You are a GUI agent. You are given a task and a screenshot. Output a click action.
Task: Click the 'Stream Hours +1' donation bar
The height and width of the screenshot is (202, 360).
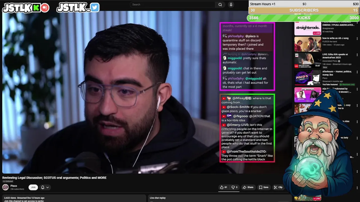(x=304, y=4)
